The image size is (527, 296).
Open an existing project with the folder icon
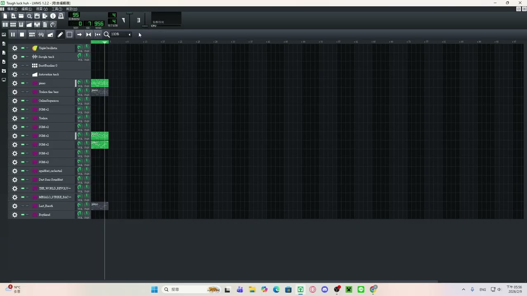[21, 16]
